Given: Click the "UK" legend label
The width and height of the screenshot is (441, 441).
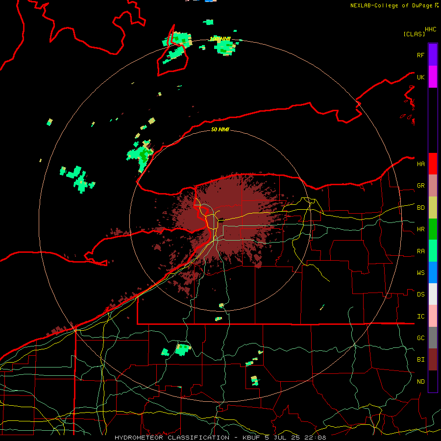Looking at the screenshot, I should click(420, 77).
